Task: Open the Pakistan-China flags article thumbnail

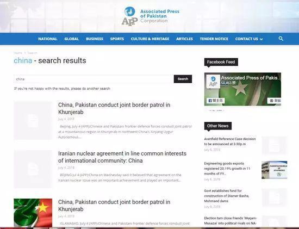Action: coord(33,213)
